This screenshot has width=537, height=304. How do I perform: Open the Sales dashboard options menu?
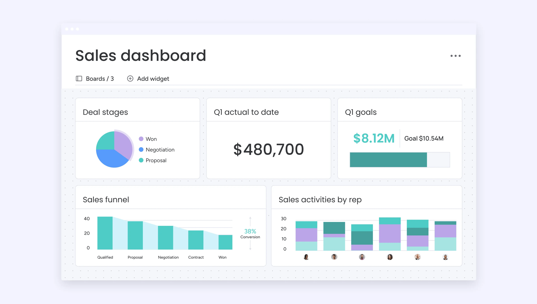pyautogui.click(x=456, y=56)
